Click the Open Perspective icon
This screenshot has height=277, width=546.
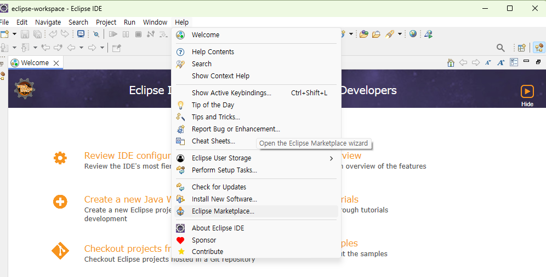click(522, 48)
